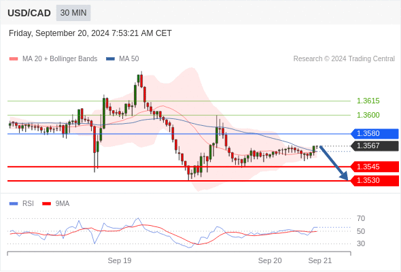Image resolution: width=401 pixels, height=272 pixels.
Task: Click the RSI legend label
Action: (28, 204)
